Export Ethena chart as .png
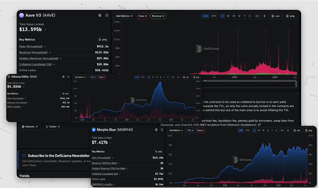This screenshot has height=188, width=318. click(x=196, y=77)
